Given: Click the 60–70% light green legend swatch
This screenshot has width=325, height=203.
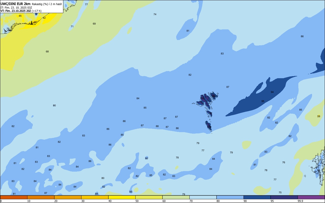Looking at the screenshot, I should (176, 197).
